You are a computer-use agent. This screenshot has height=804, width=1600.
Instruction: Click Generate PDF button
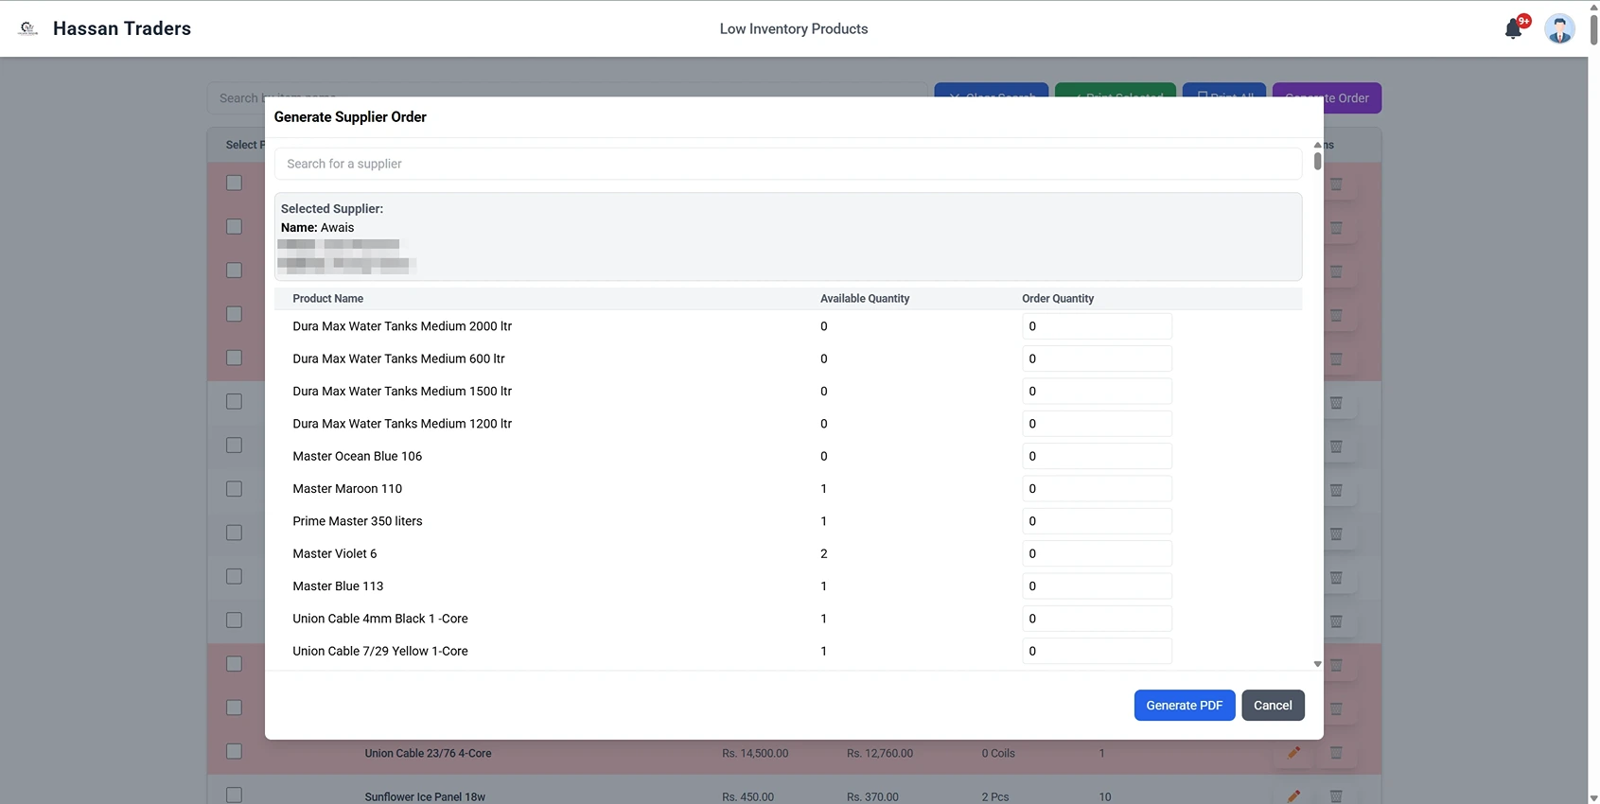click(x=1185, y=706)
